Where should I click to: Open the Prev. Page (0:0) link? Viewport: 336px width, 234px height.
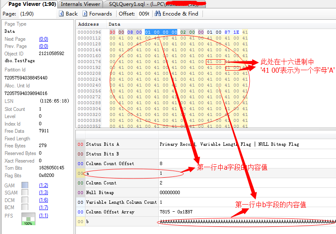[x=43, y=46]
